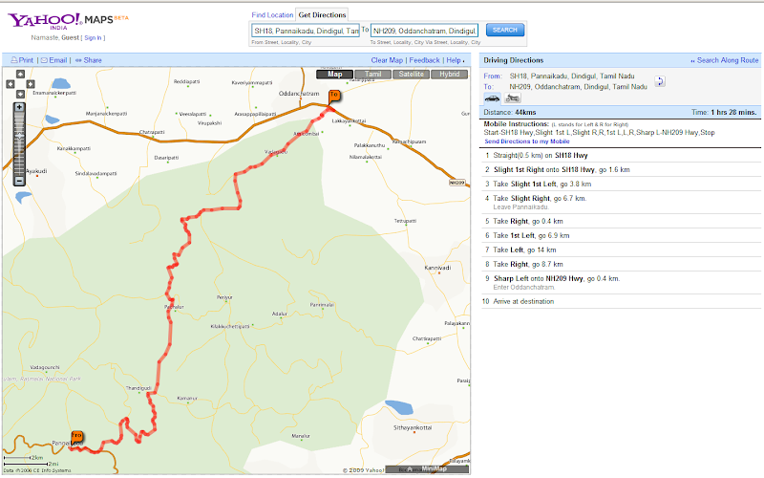Select car driving mode icon
The image size is (764, 478).
[x=492, y=98]
